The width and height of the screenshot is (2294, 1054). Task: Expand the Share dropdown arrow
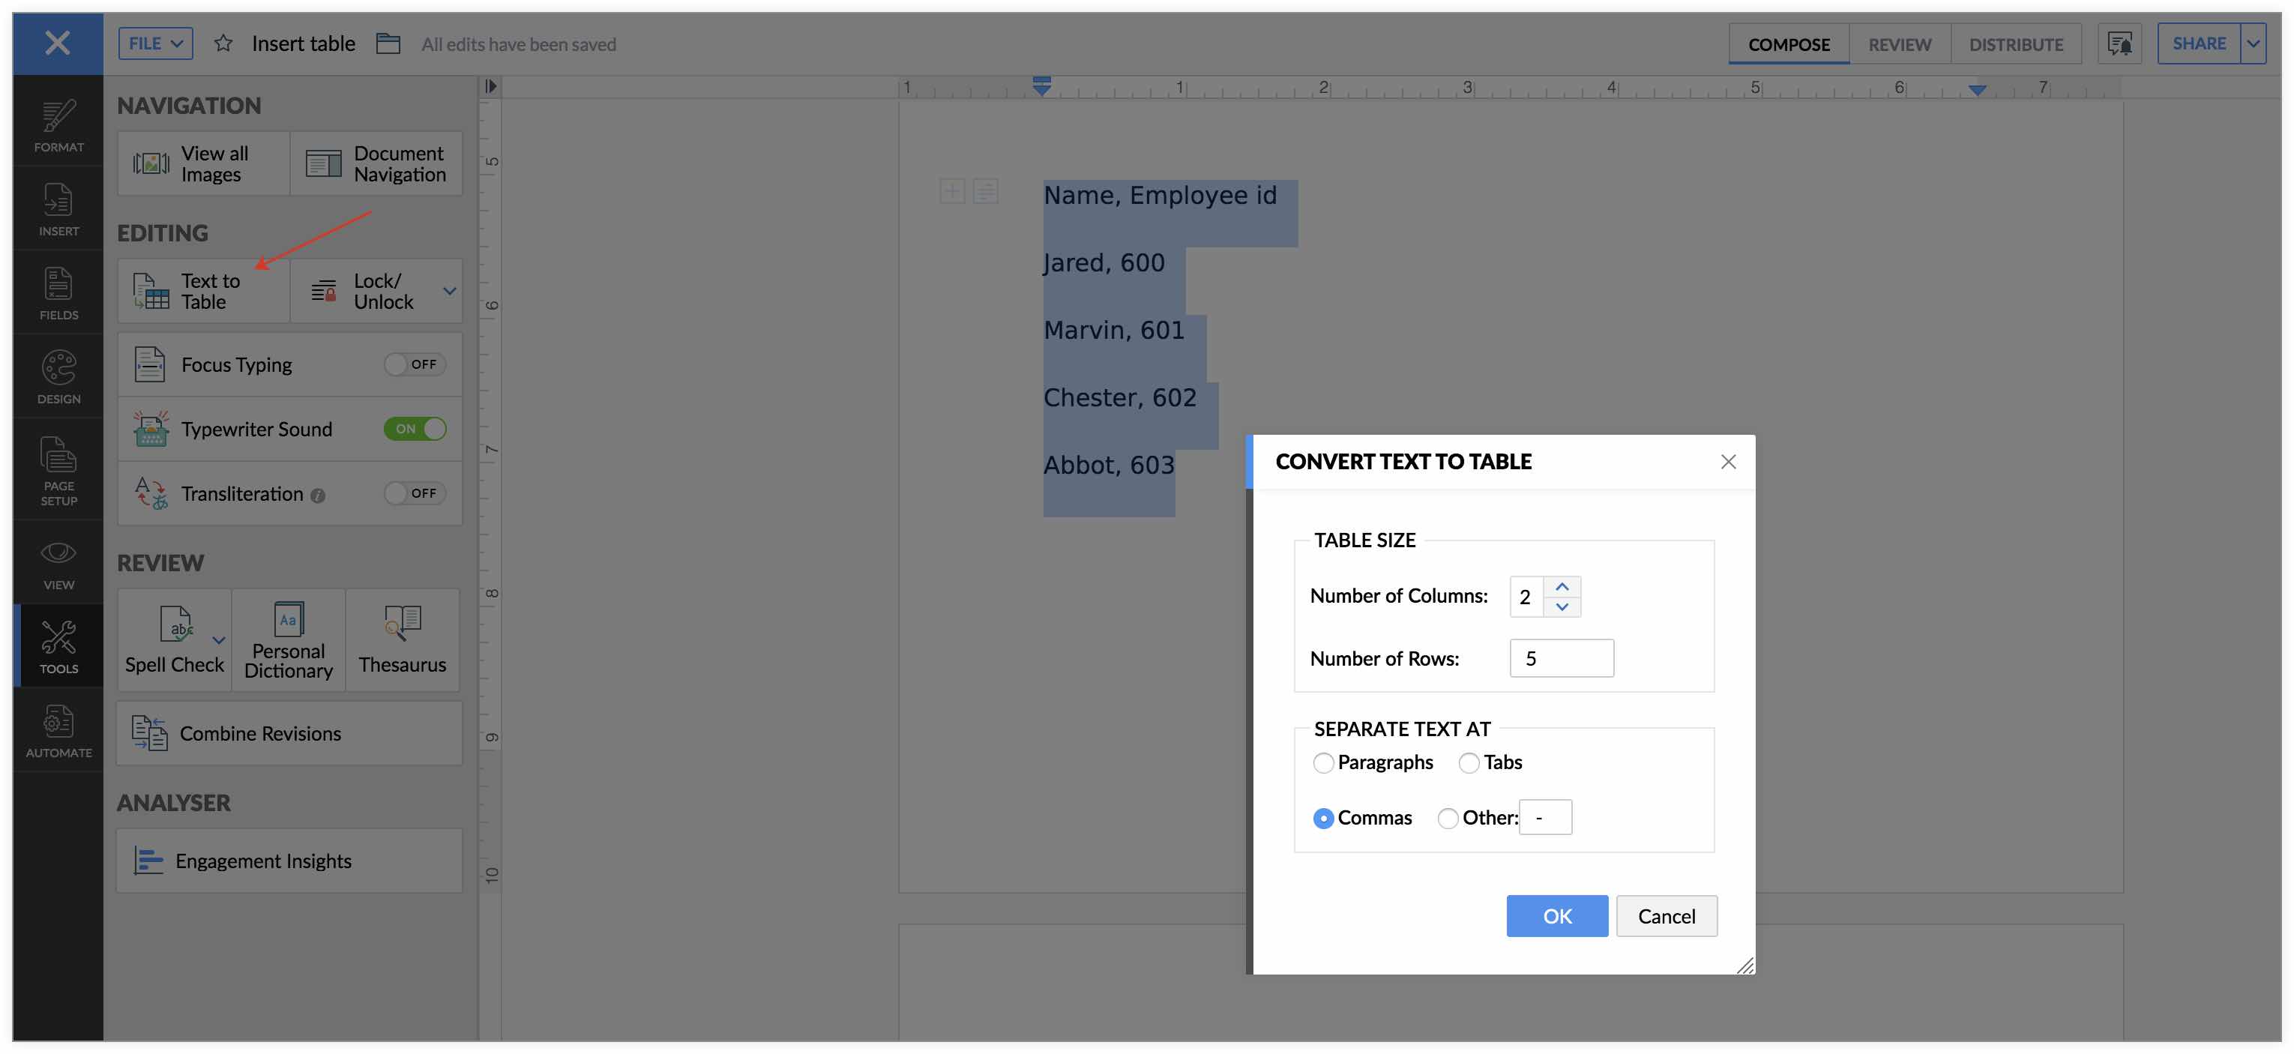(x=2253, y=43)
